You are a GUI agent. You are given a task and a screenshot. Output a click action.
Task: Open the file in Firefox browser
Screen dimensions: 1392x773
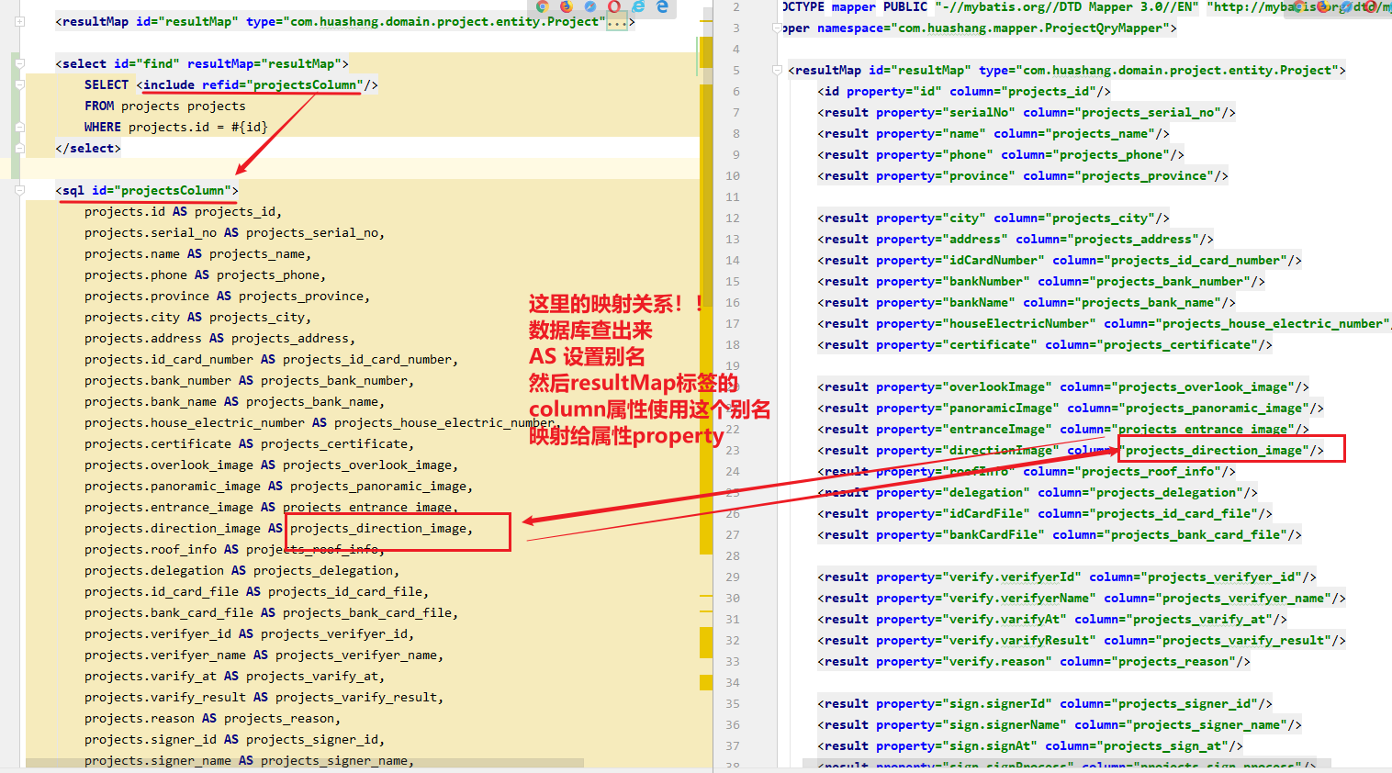(567, 6)
